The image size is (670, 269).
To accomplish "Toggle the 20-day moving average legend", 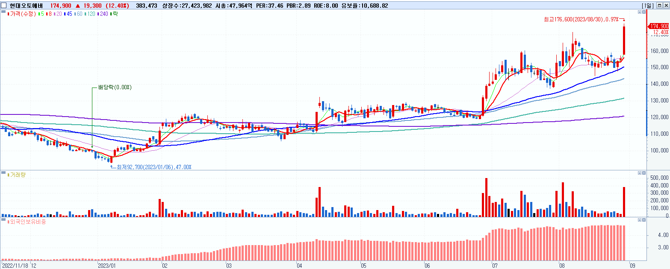I will pyautogui.click(x=57, y=14).
